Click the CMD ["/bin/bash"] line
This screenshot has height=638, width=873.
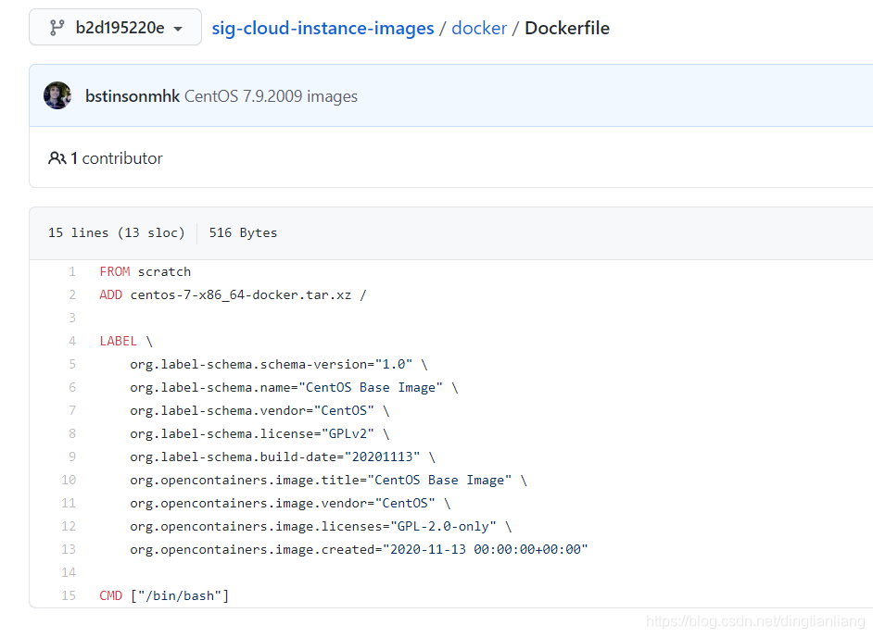164,595
